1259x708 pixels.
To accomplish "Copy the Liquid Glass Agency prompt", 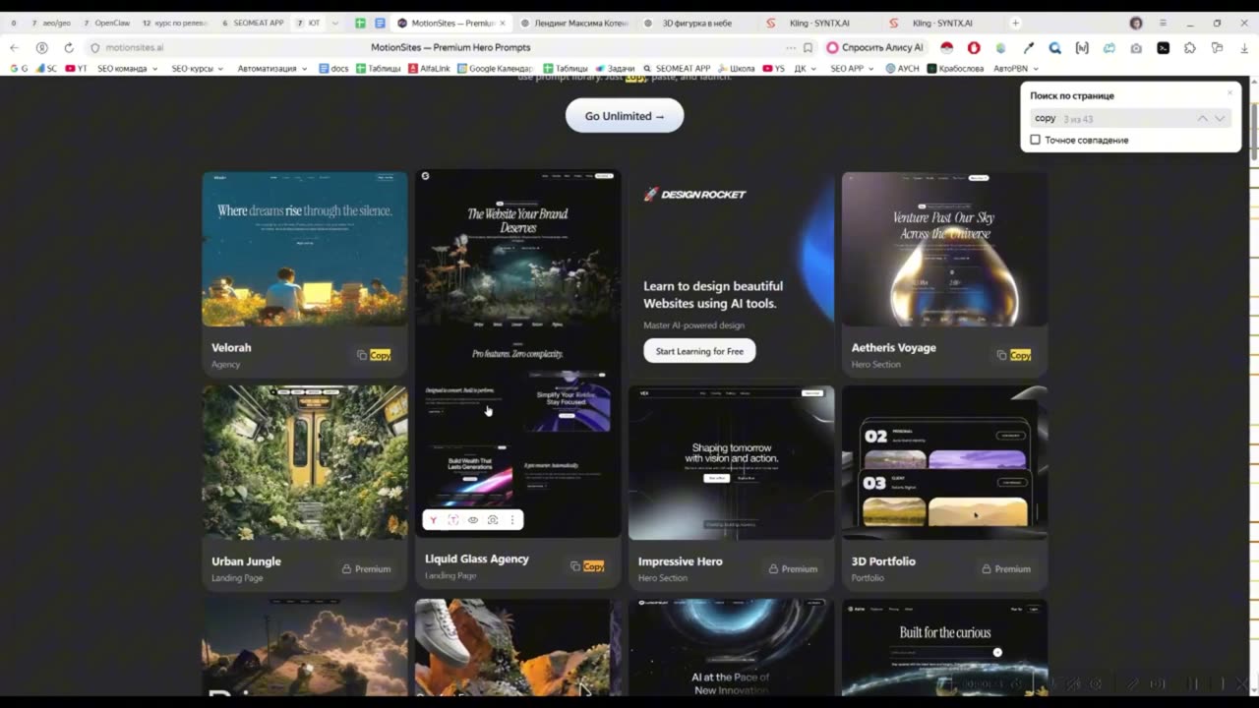I will (587, 566).
